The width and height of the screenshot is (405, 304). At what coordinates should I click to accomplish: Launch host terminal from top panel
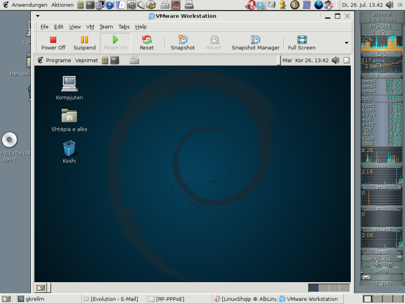[90, 5]
